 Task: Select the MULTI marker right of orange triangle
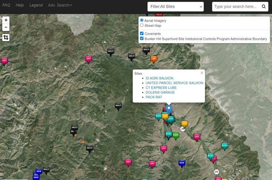point(90,149)
